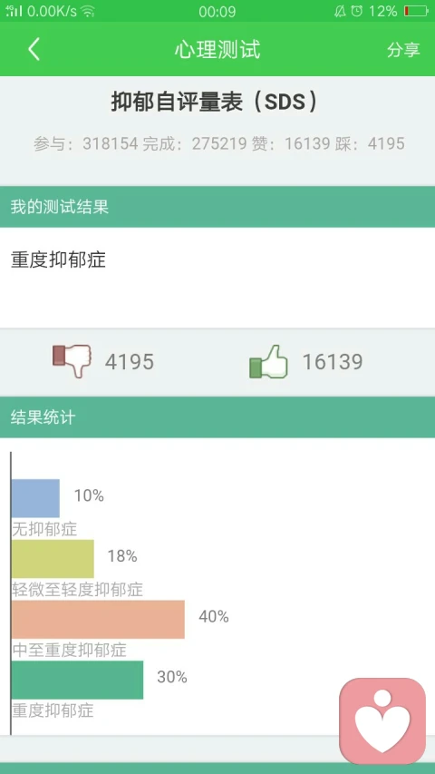Tap the back arrow in header
The image size is (435, 774).
click(34, 49)
